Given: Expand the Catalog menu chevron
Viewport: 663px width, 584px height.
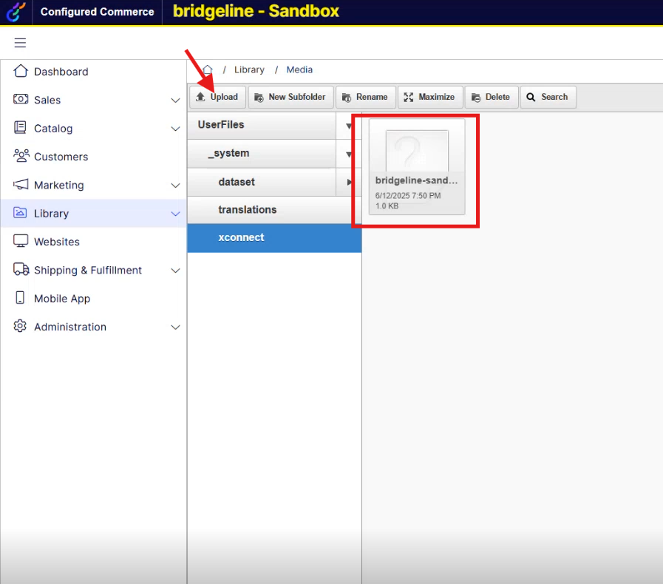Looking at the screenshot, I should click(x=175, y=129).
